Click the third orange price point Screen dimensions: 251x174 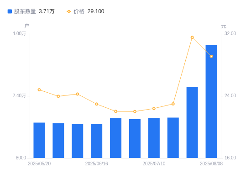78,94
